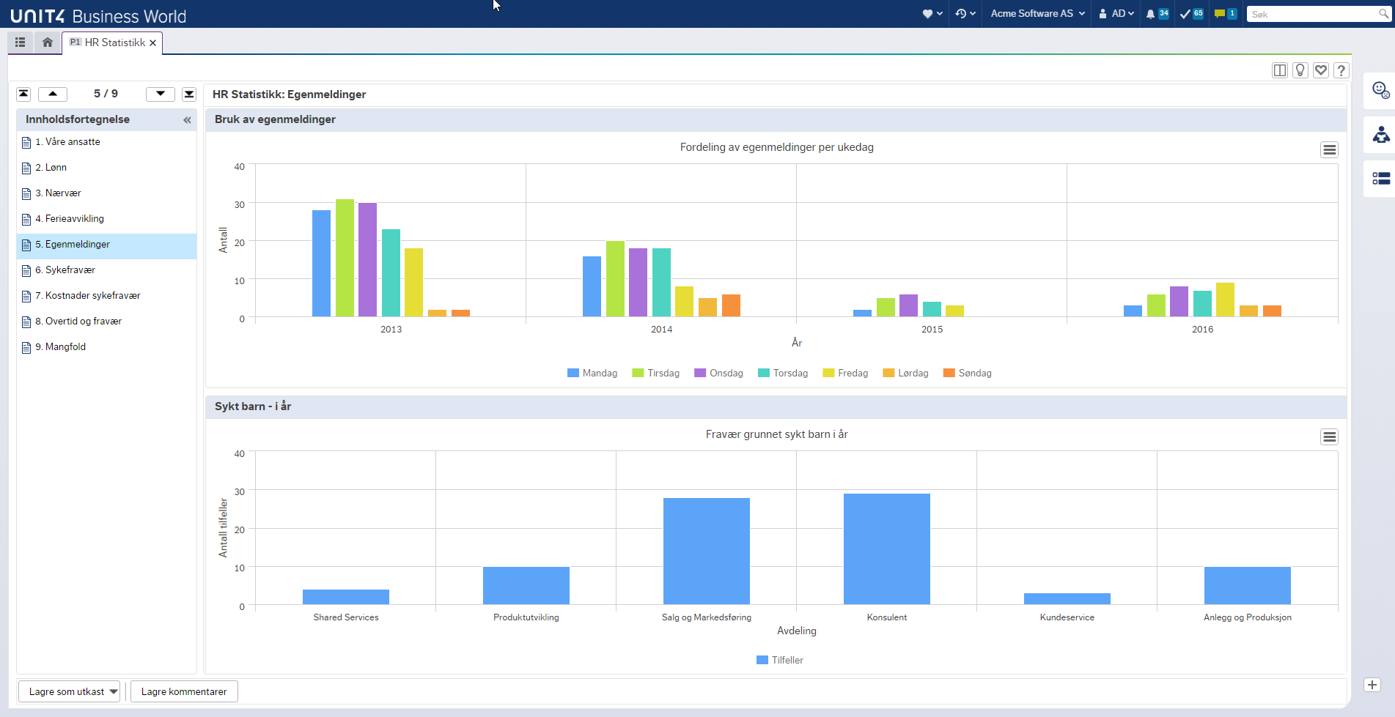Open Lagre som utkast dropdown arrow

(x=114, y=692)
